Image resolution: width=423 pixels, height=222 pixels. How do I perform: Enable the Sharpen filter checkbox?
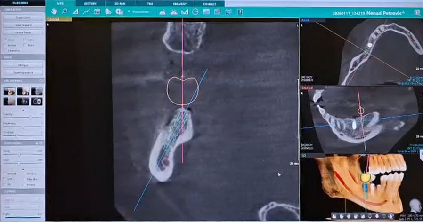tap(24, 174)
